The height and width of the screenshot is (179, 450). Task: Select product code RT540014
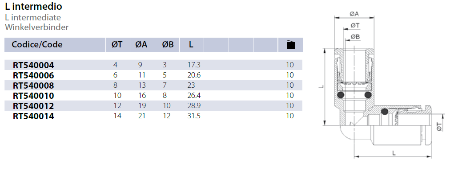click(x=33, y=116)
